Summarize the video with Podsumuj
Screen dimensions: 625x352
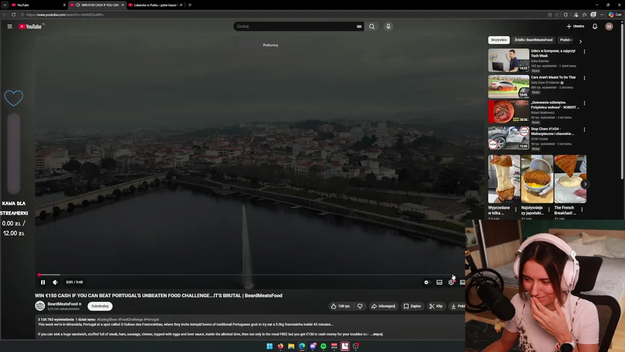click(x=270, y=45)
